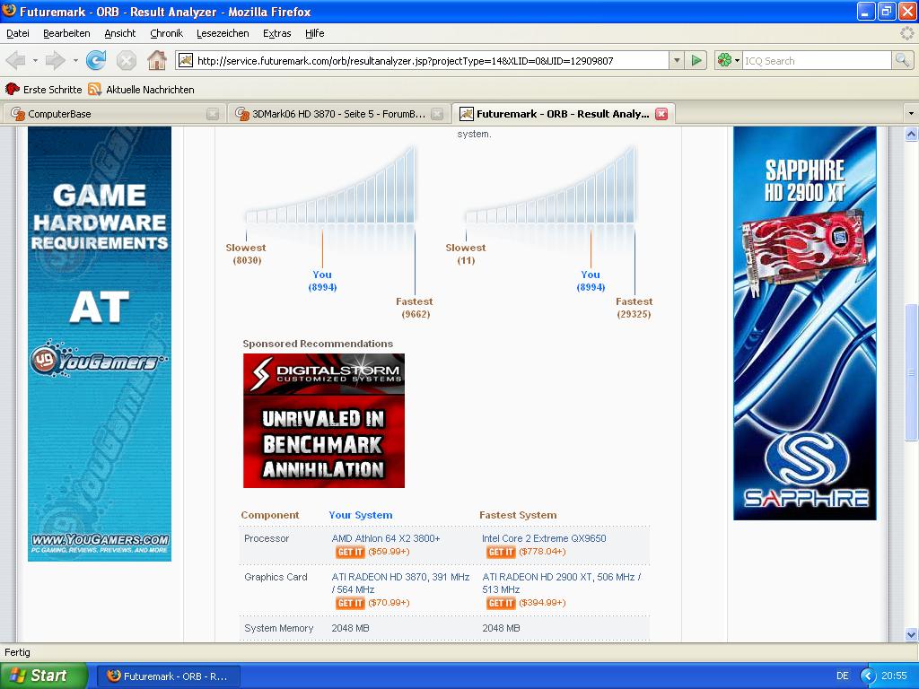Click the page scroll-up arrow
The width and height of the screenshot is (919, 689).
[911, 135]
